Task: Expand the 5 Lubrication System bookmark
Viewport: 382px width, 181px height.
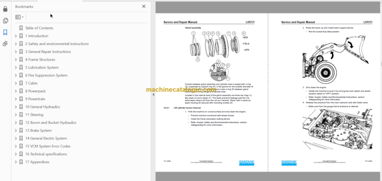Action: click(16, 67)
